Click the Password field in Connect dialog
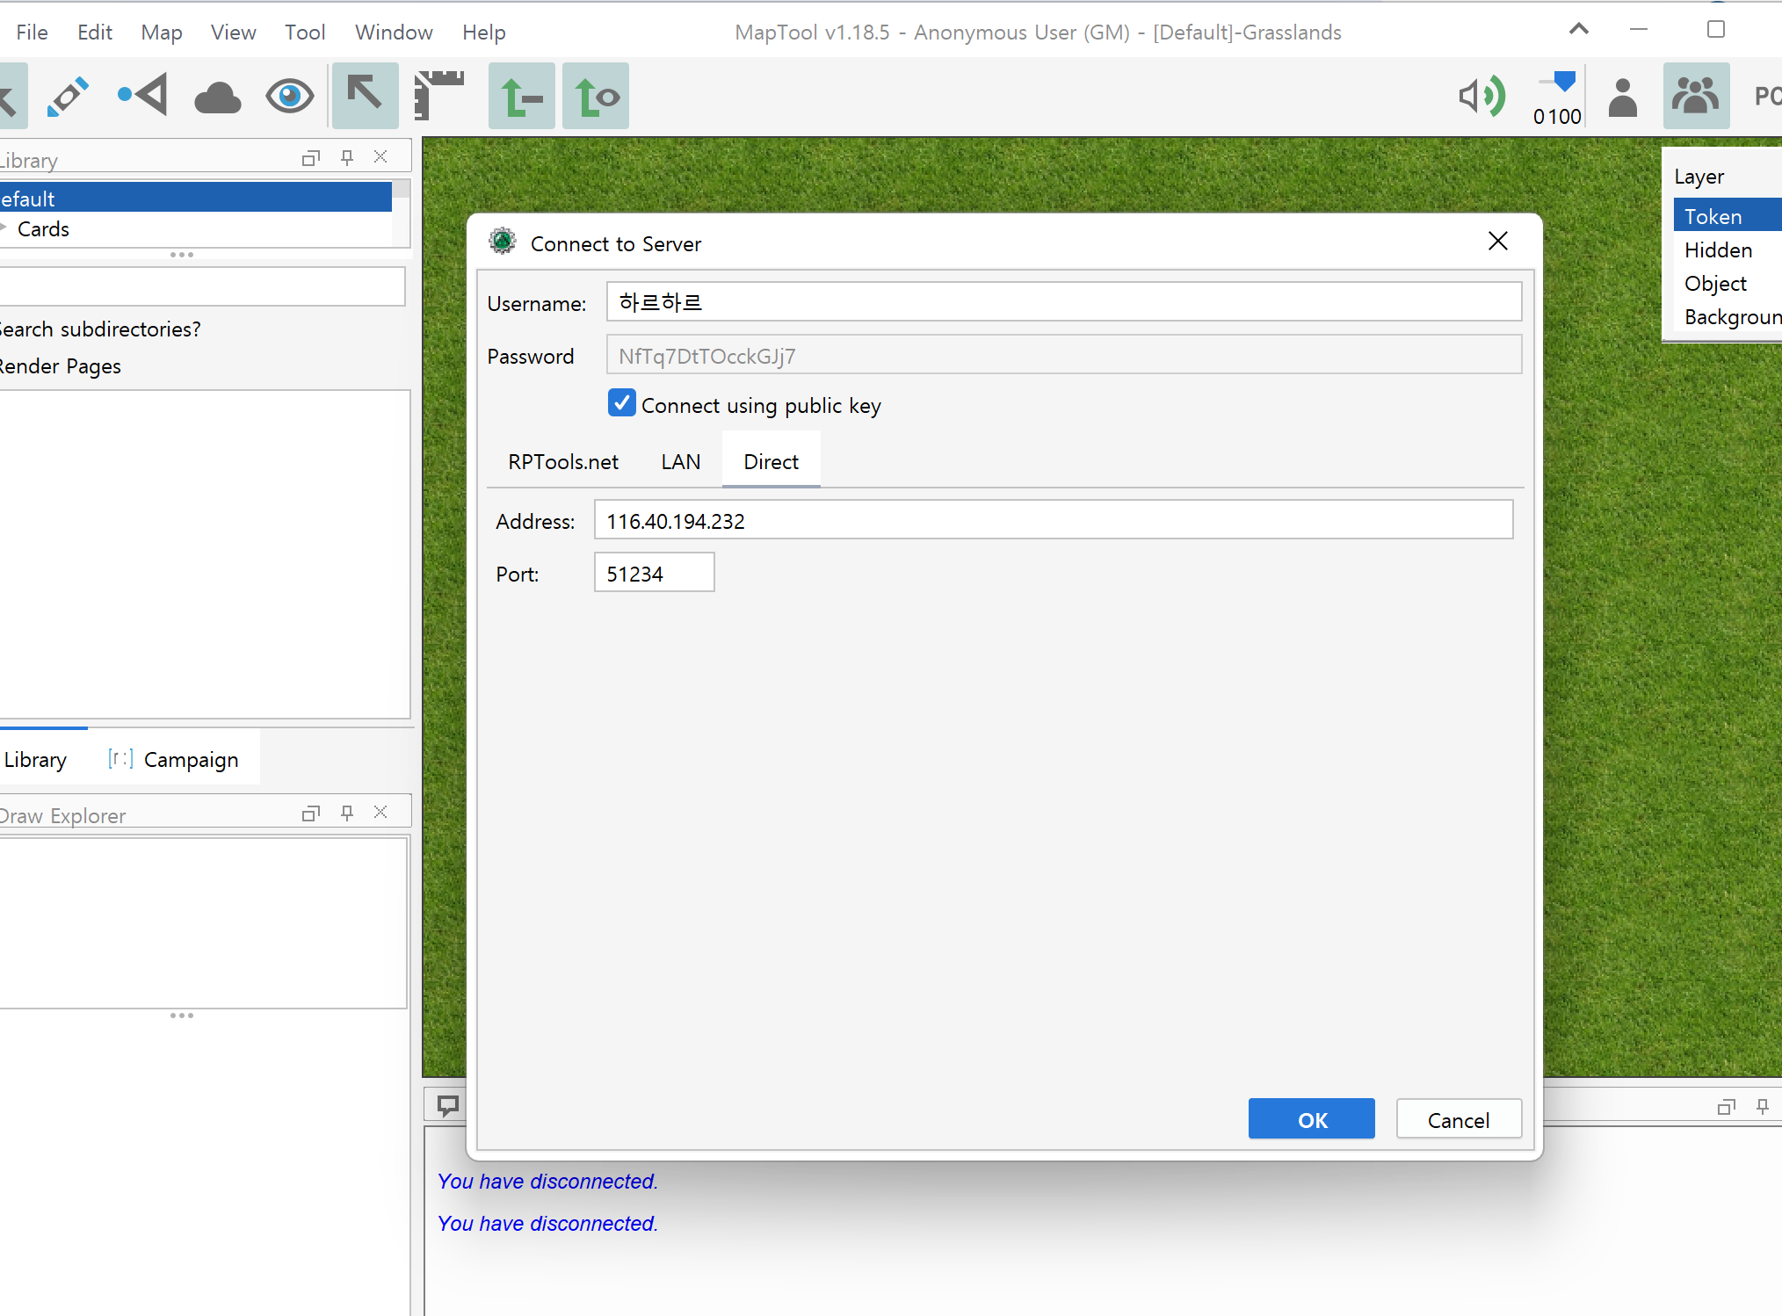Viewport: 1782px width, 1316px height. (1064, 355)
